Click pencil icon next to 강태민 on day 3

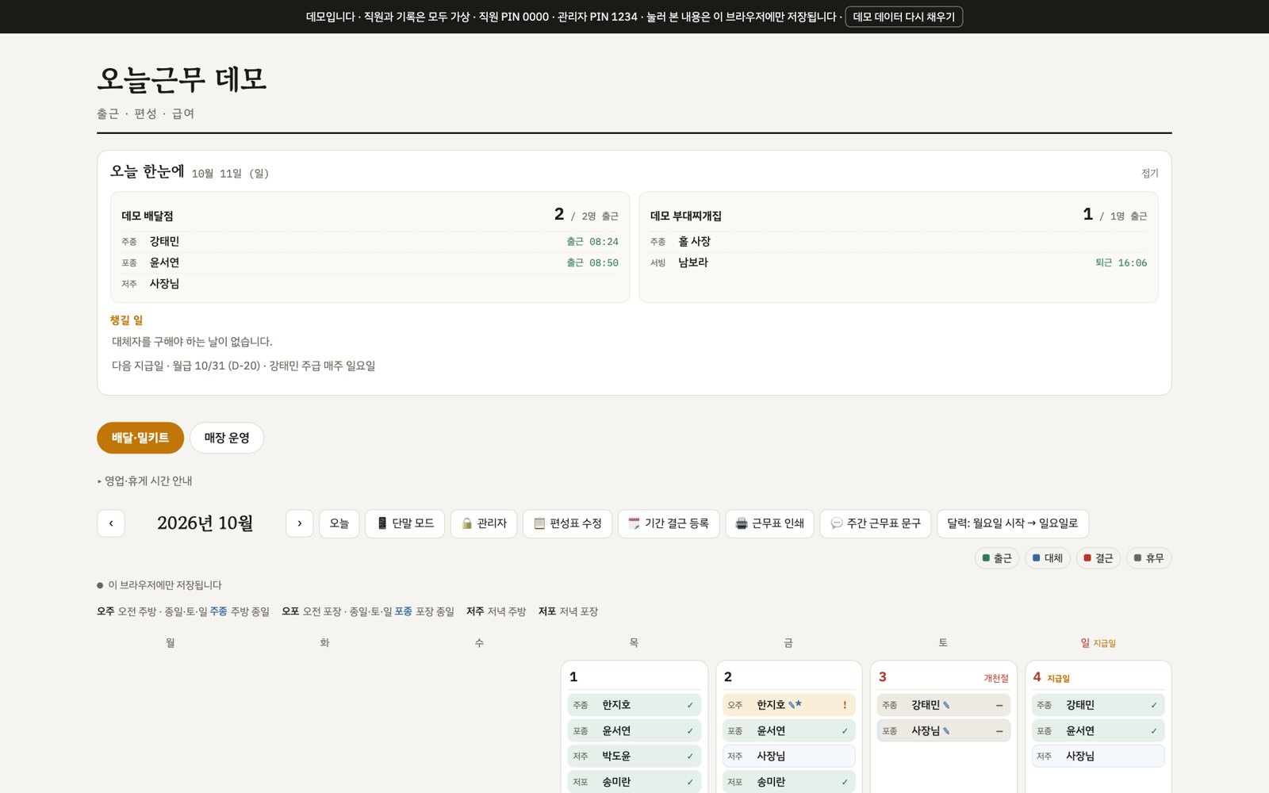point(946,705)
